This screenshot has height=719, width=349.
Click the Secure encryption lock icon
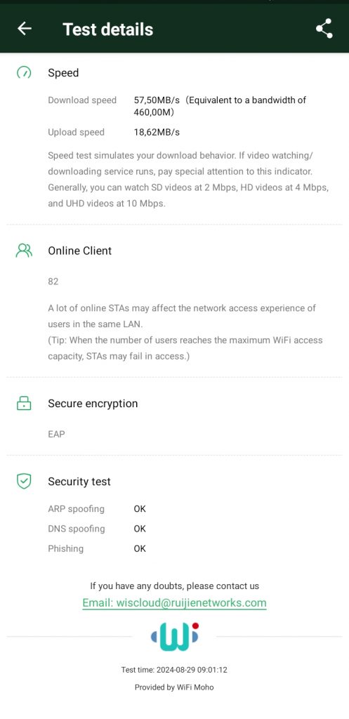pyautogui.click(x=24, y=403)
